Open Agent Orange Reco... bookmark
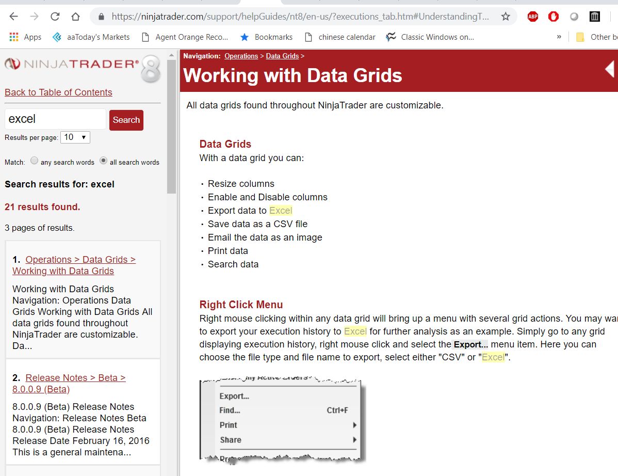618x476 pixels. tap(185, 37)
